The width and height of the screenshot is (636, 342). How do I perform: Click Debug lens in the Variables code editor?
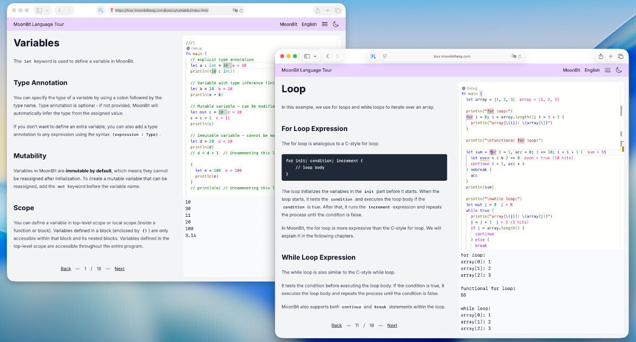click(194, 48)
